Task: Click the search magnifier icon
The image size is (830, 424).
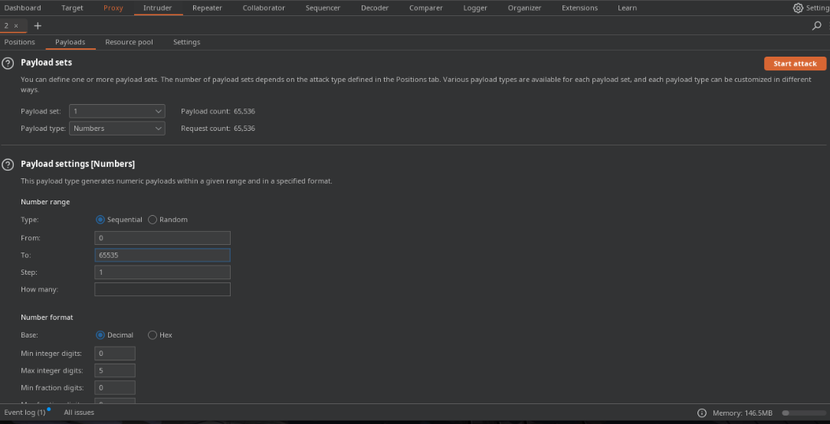Action: tap(817, 25)
